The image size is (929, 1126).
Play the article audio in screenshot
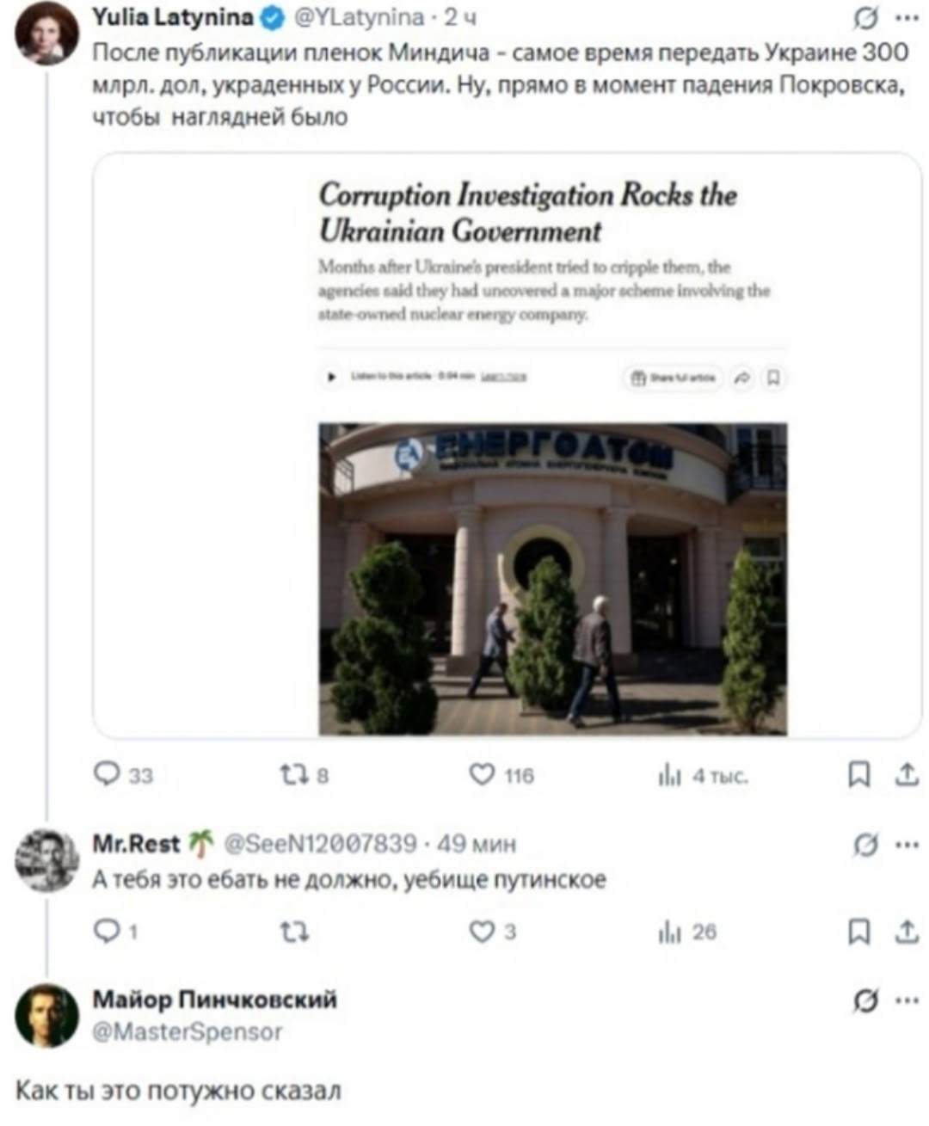pos(331,377)
